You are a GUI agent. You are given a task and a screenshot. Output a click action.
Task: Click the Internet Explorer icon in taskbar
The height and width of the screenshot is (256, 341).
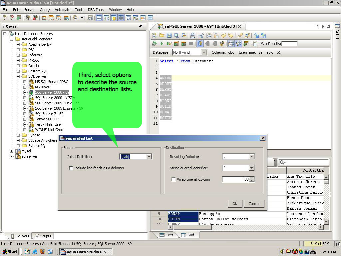(x=35, y=252)
